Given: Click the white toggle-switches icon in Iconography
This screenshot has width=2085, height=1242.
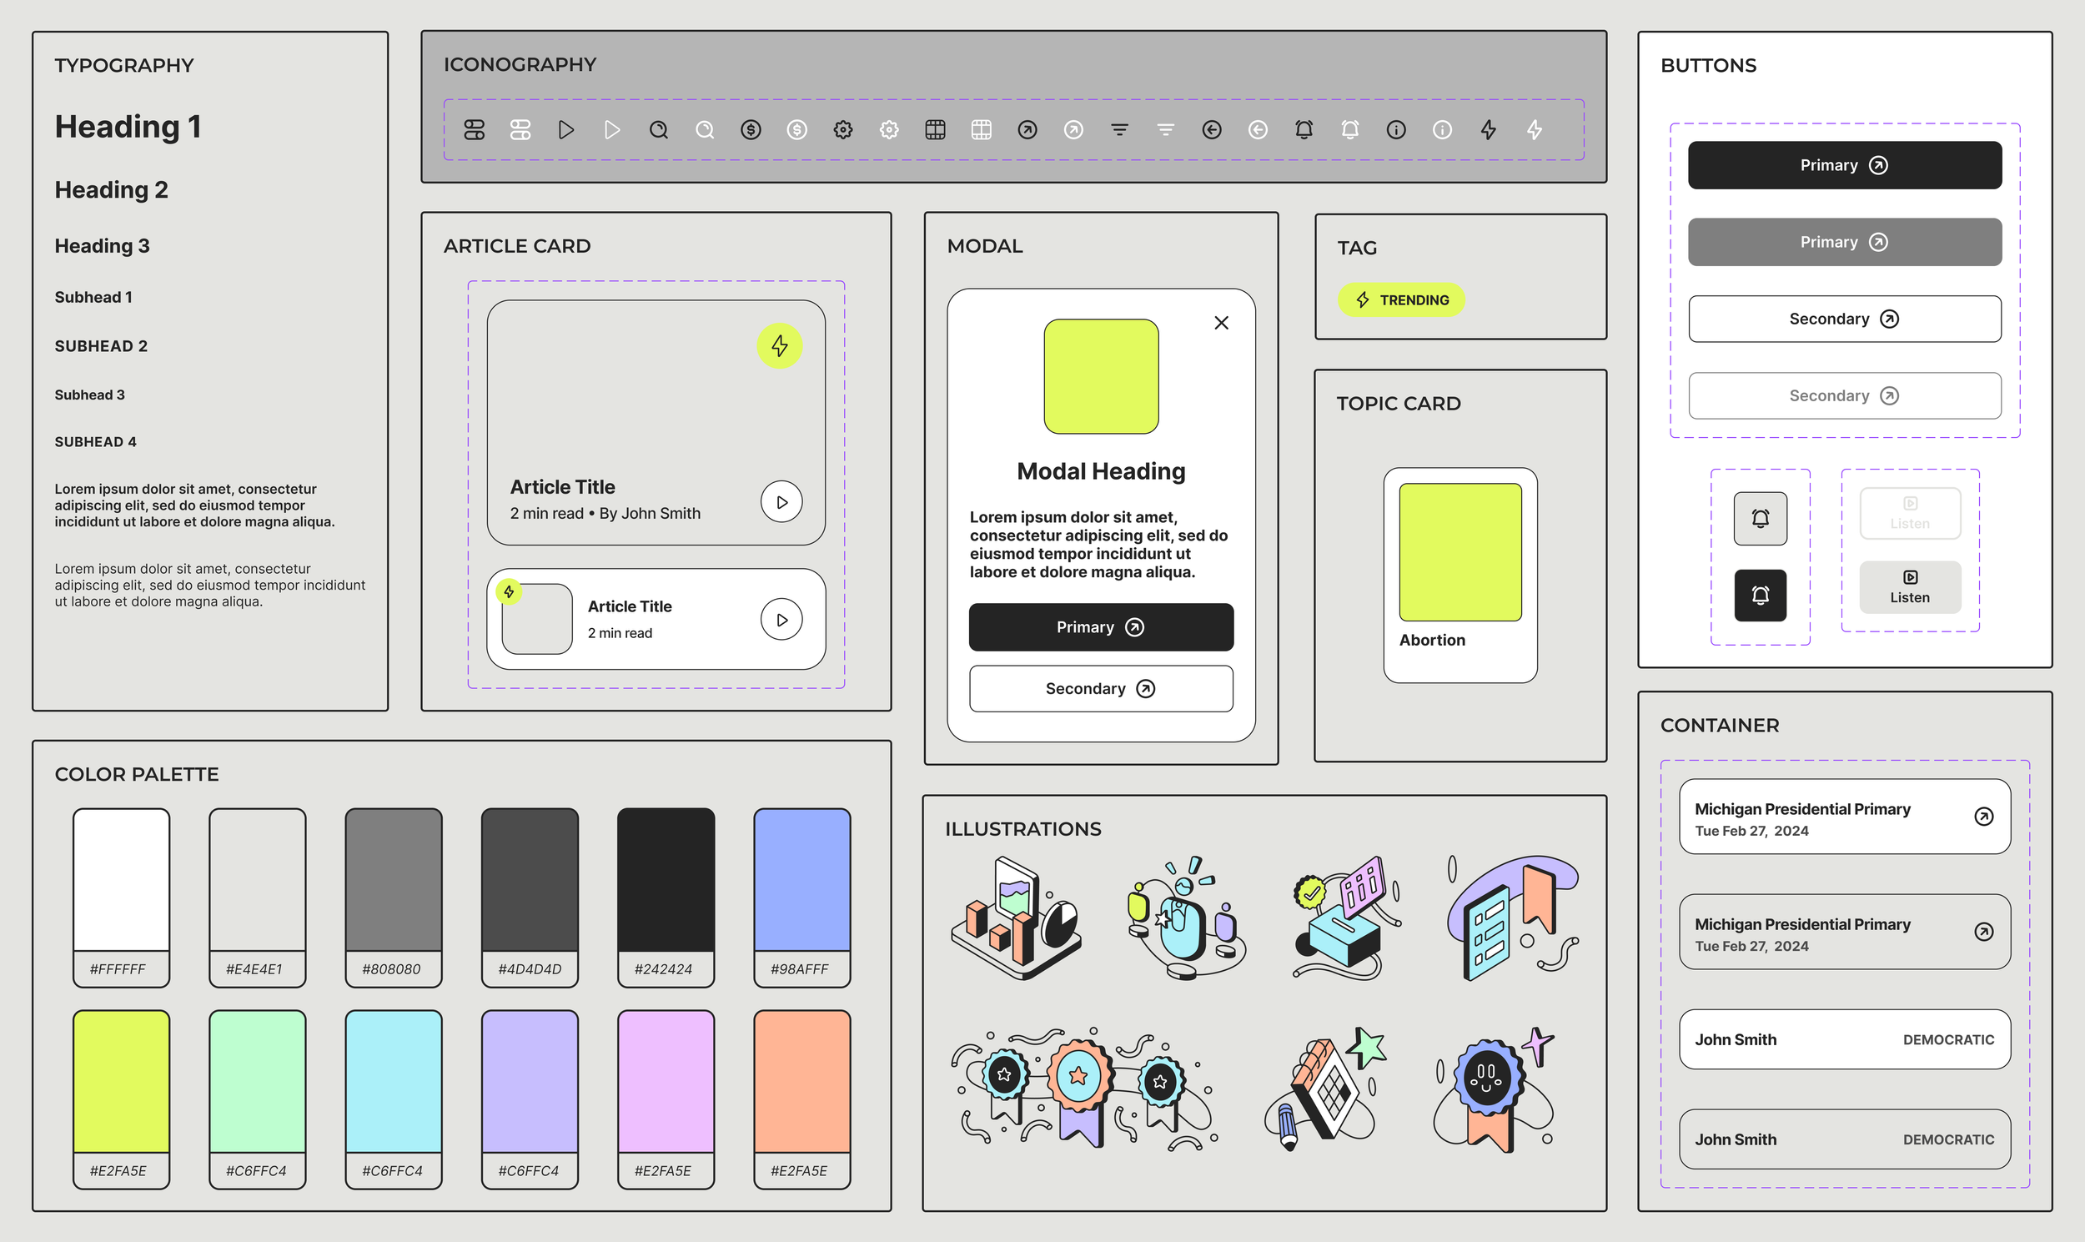Looking at the screenshot, I should click(520, 130).
